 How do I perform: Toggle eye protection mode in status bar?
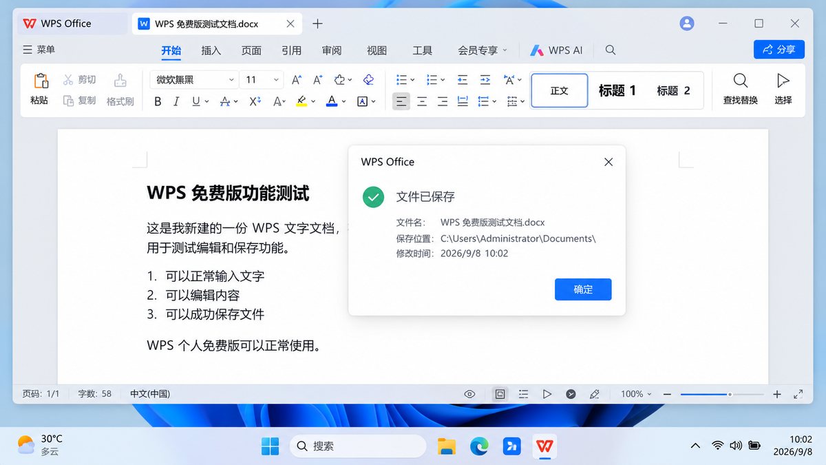470,394
